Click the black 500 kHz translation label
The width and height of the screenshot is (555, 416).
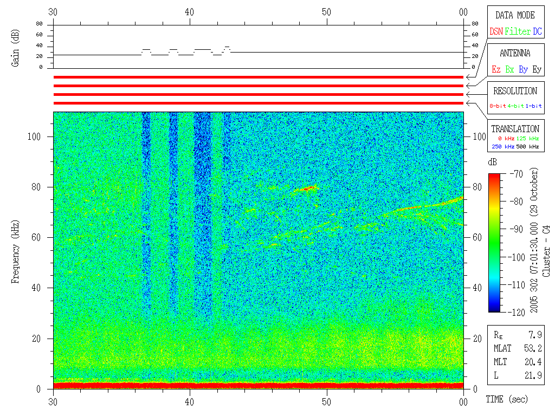[527, 146]
